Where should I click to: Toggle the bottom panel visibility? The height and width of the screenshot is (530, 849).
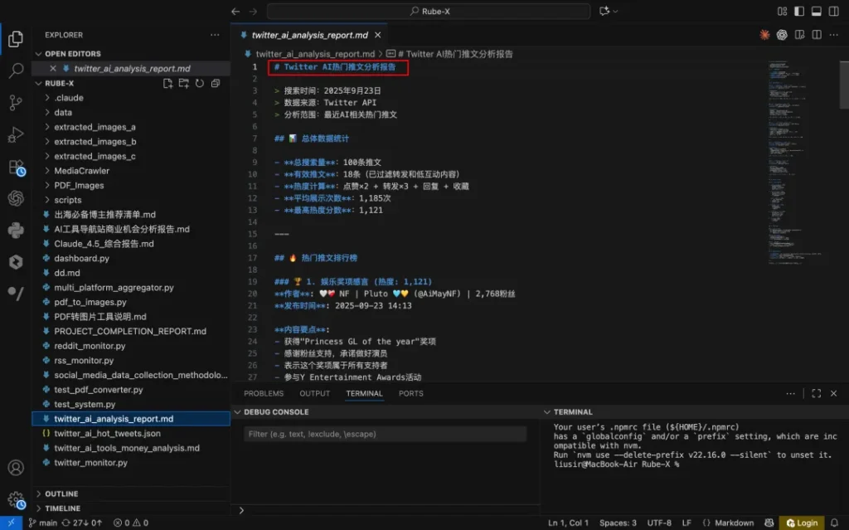(x=817, y=11)
